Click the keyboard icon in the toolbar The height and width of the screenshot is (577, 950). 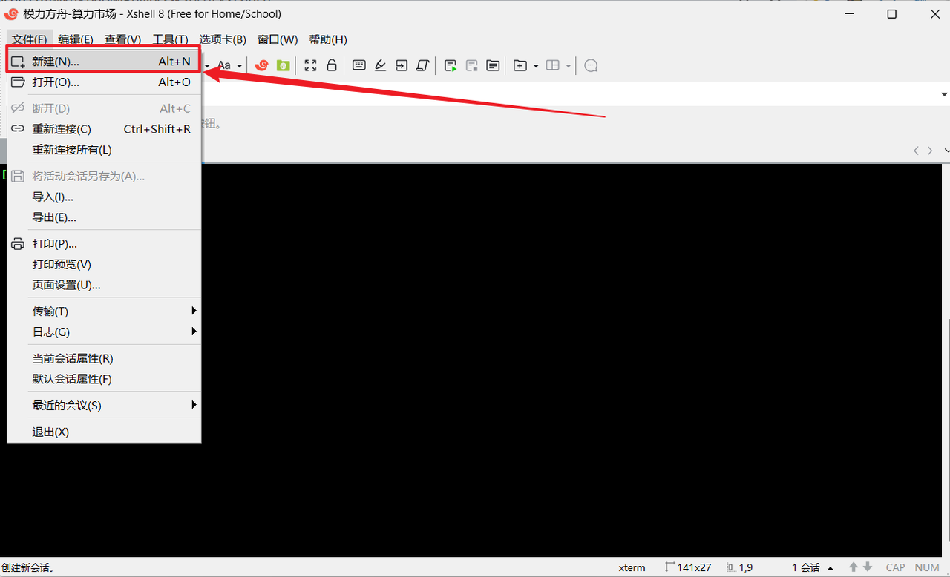coord(359,65)
